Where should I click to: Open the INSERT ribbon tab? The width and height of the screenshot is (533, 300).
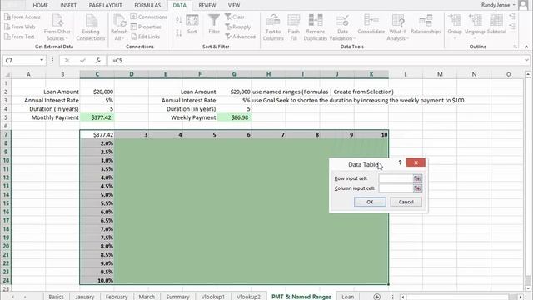click(x=68, y=6)
